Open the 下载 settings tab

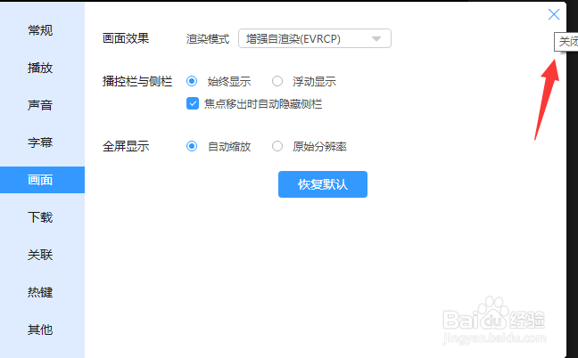point(40,217)
